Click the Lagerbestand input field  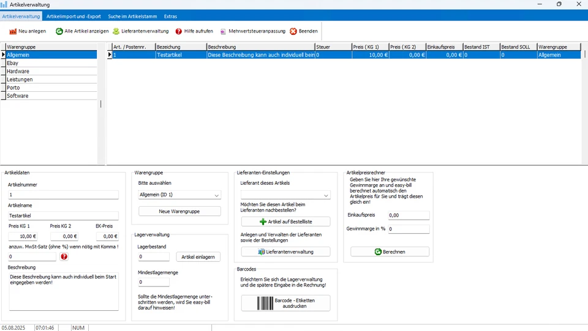(x=154, y=256)
